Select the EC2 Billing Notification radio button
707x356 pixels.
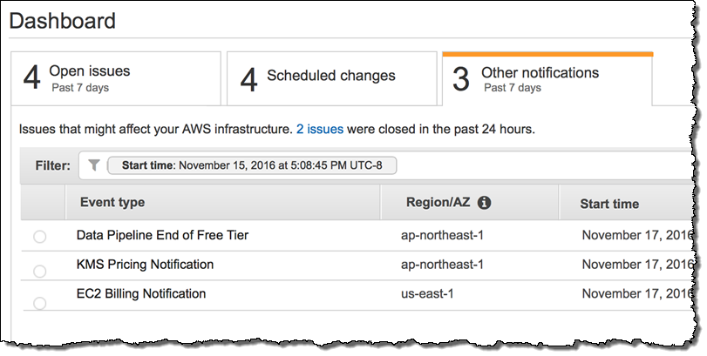(x=39, y=302)
